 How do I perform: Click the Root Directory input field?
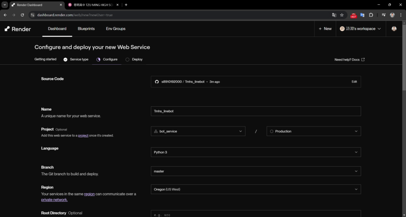[256, 214]
